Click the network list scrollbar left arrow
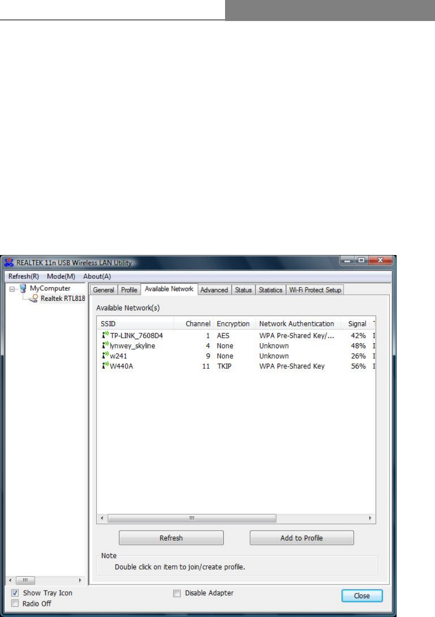This screenshot has width=435, height=617. 102,518
